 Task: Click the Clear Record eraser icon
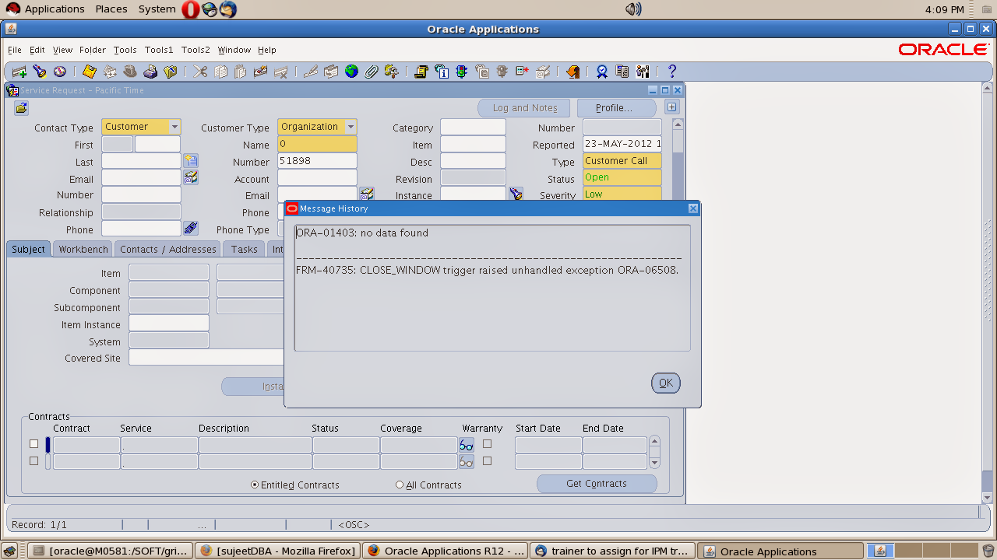(x=261, y=72)
